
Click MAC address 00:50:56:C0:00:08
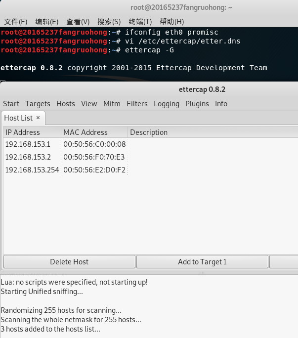tap(94, 144)
